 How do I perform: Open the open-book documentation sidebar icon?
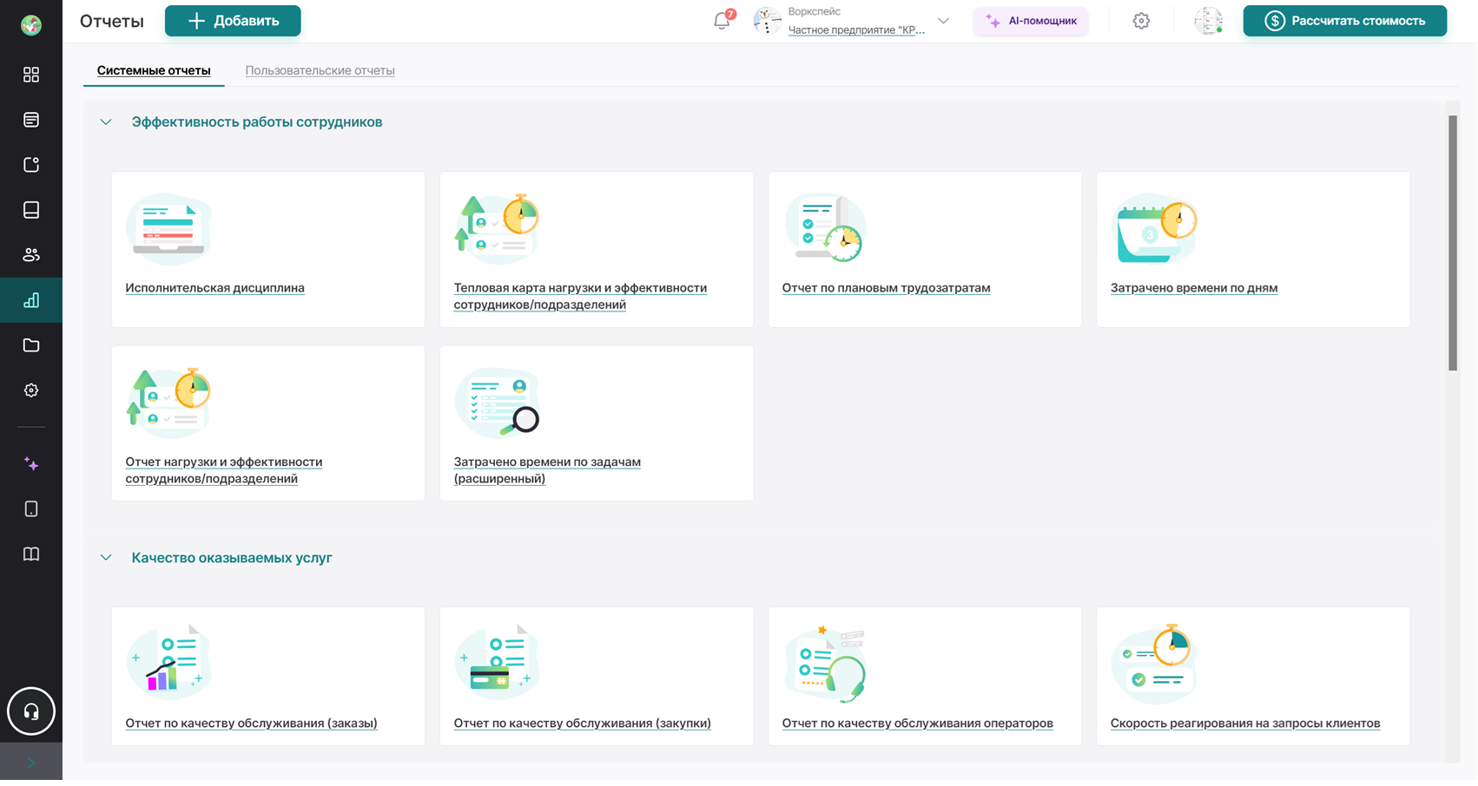click(31, 554)
